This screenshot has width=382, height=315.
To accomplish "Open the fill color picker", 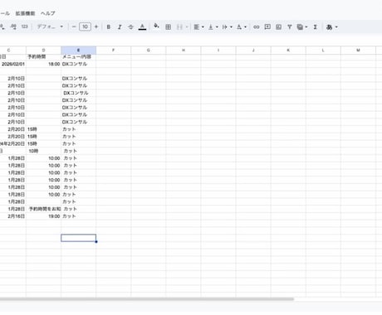I will click(x=156, y=27).
